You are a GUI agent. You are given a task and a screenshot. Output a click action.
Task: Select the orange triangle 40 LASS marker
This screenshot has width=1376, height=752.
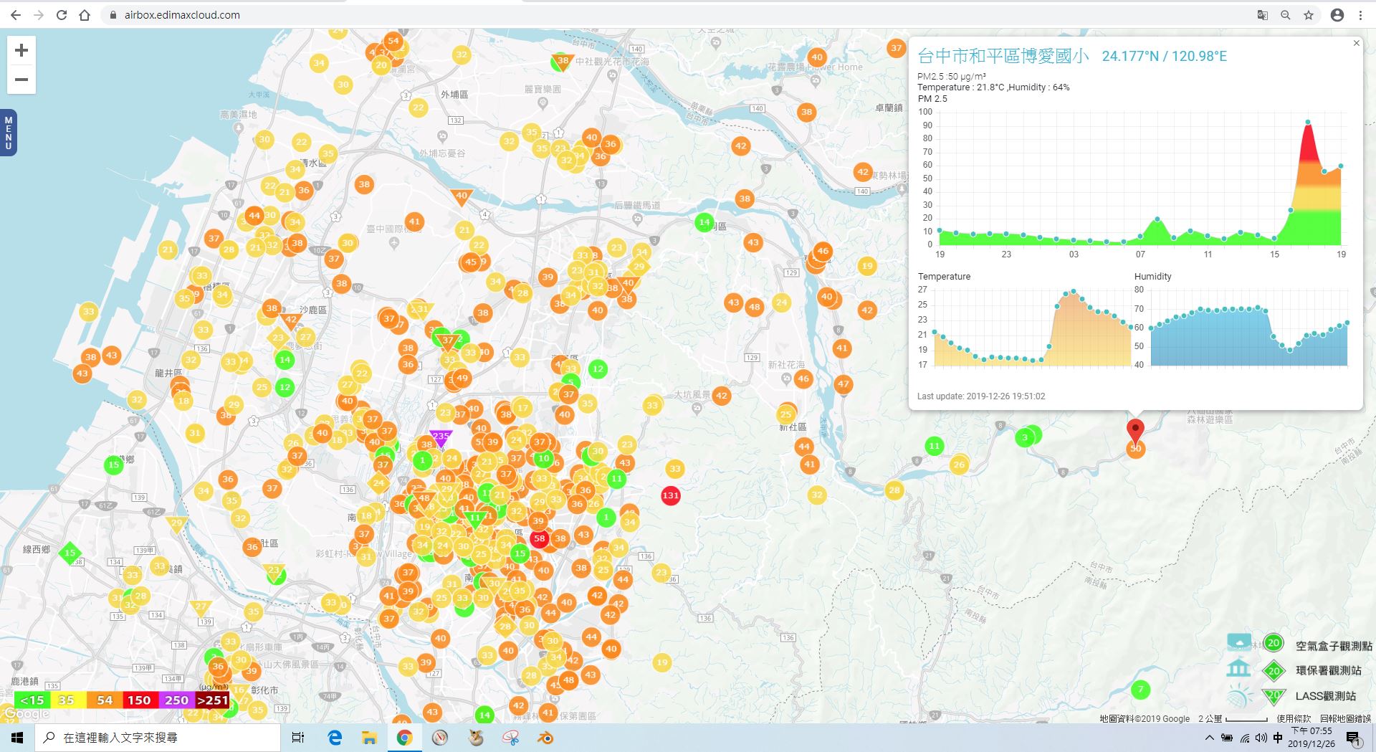(461, 196)
